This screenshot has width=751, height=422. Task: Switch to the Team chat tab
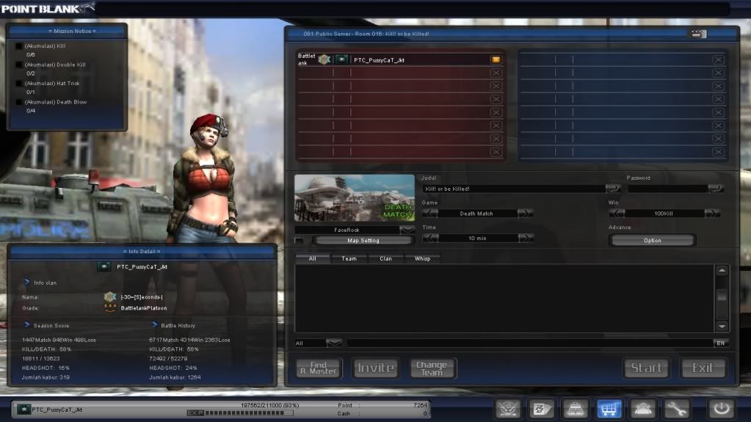point(349,258)
